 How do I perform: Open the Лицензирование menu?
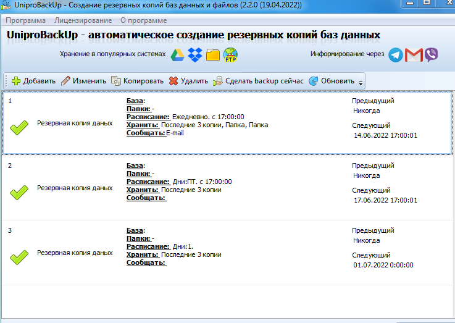[83, 20]
